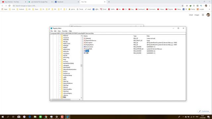Click the Chrome back arrow
Image resolution: width=212 pixels, height=119 pixels.
[x=2, y=6]
